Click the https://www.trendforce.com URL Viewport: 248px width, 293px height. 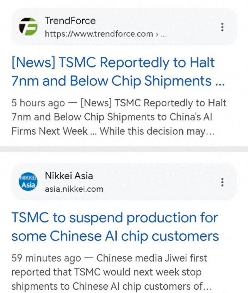(99, 34)
